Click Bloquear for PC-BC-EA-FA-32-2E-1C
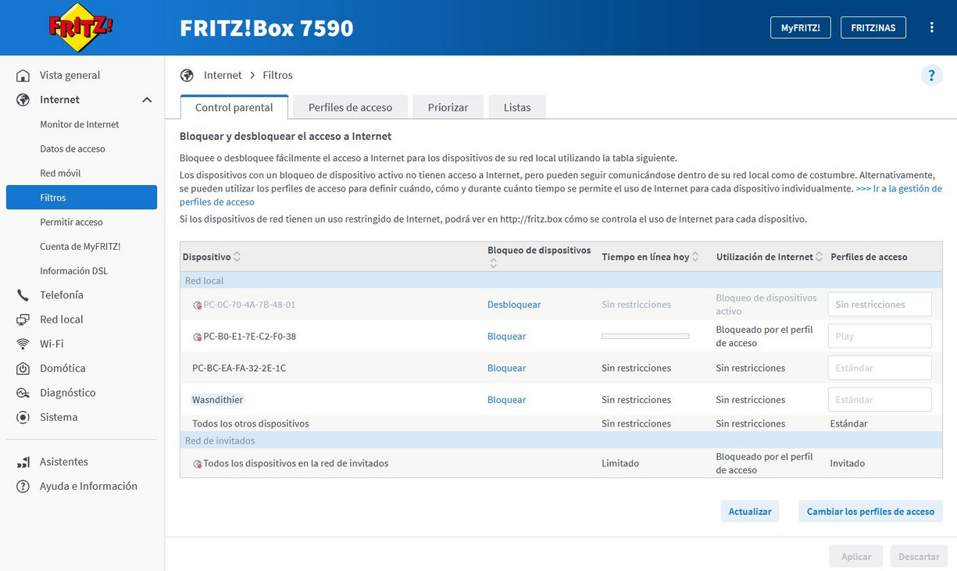The height and width of the screenshot is (571, 957). click(x=507, y=368)
